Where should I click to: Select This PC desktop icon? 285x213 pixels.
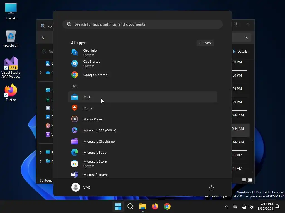[11, 11]
